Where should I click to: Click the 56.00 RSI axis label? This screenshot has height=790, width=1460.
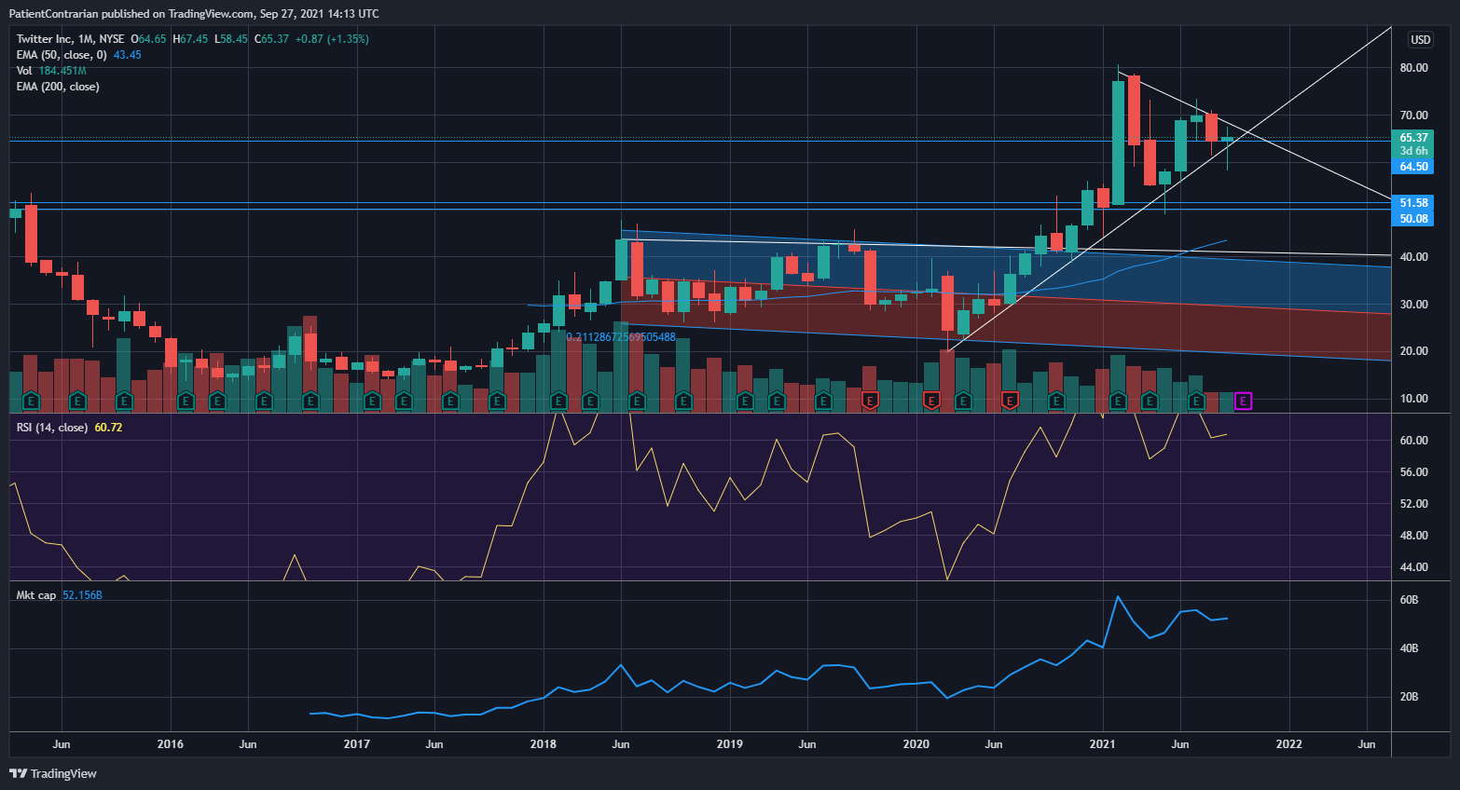pyautogui.click(x=1413, y=472)
